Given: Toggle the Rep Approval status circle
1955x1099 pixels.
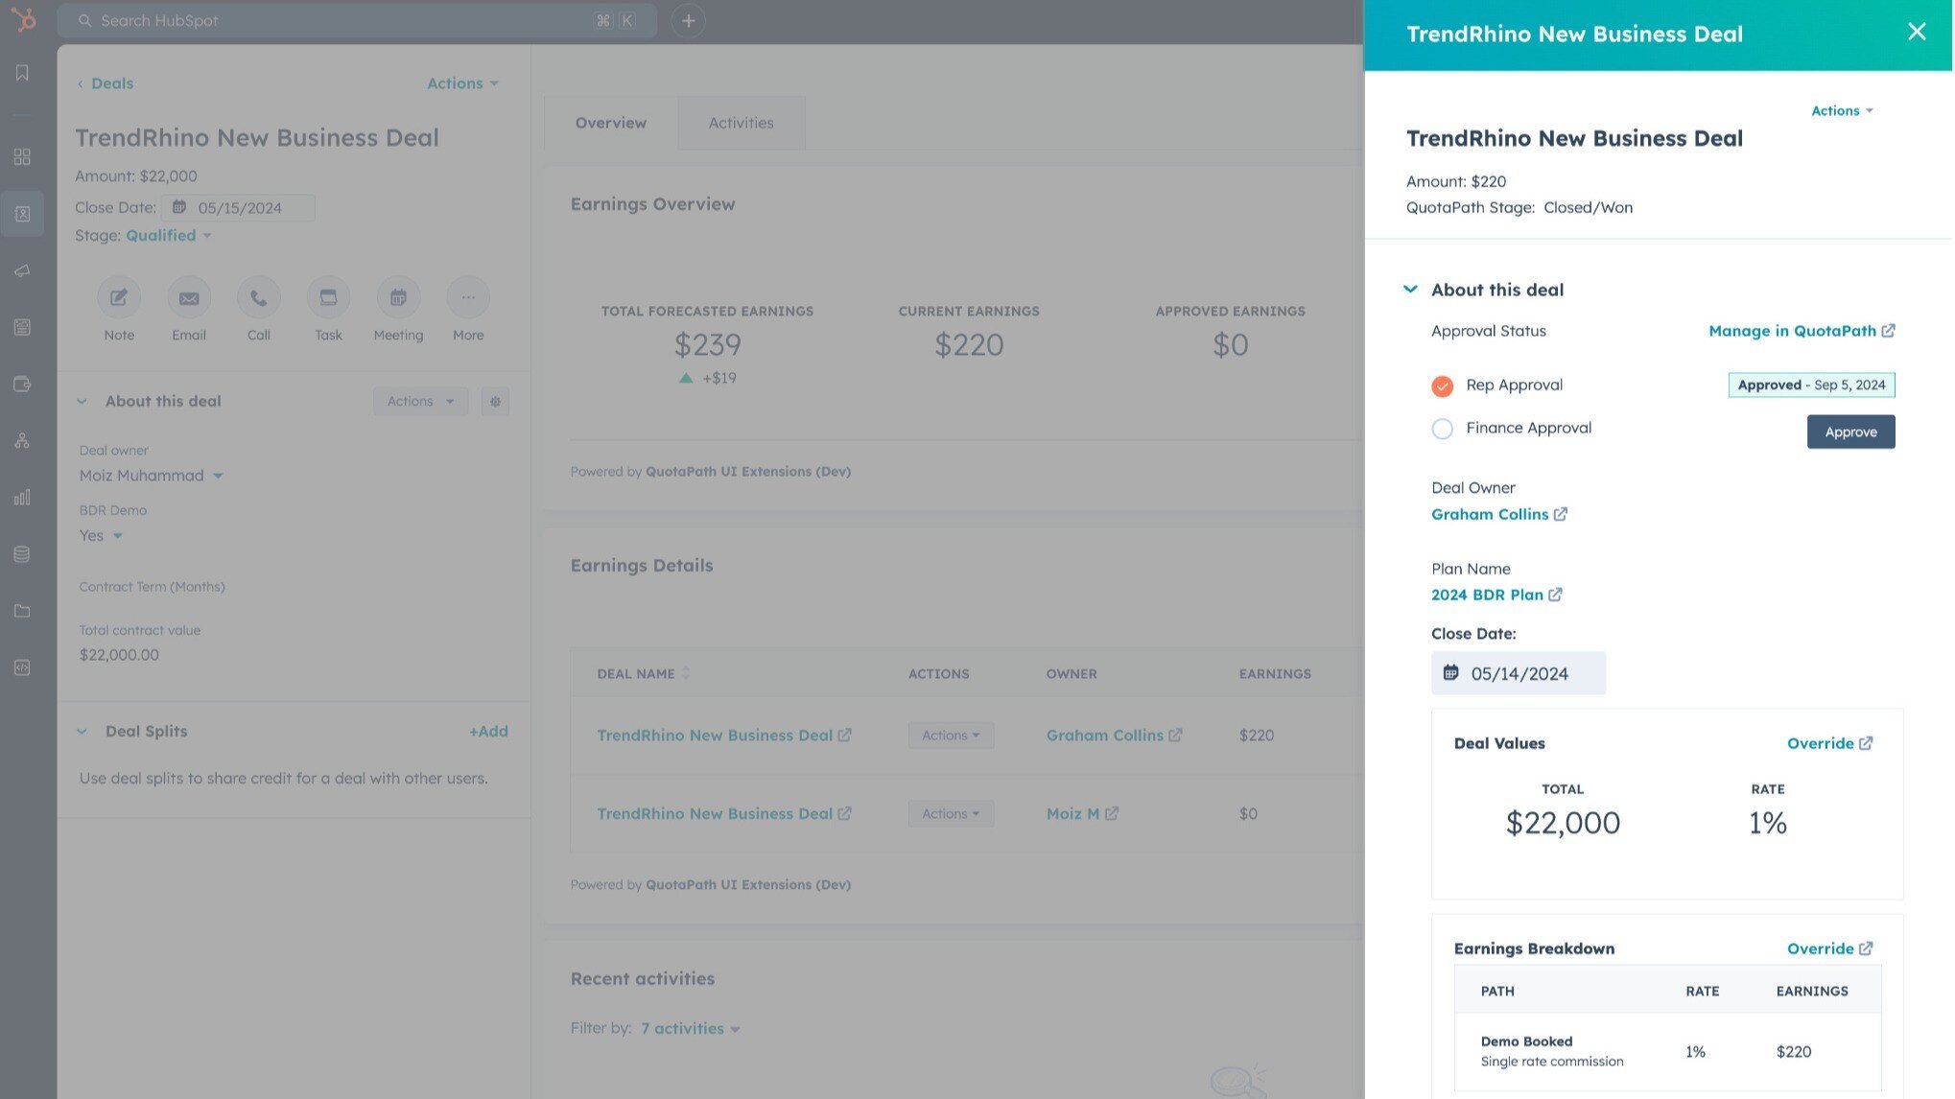Looking at the screenshot, I should tap(1442, 386).
